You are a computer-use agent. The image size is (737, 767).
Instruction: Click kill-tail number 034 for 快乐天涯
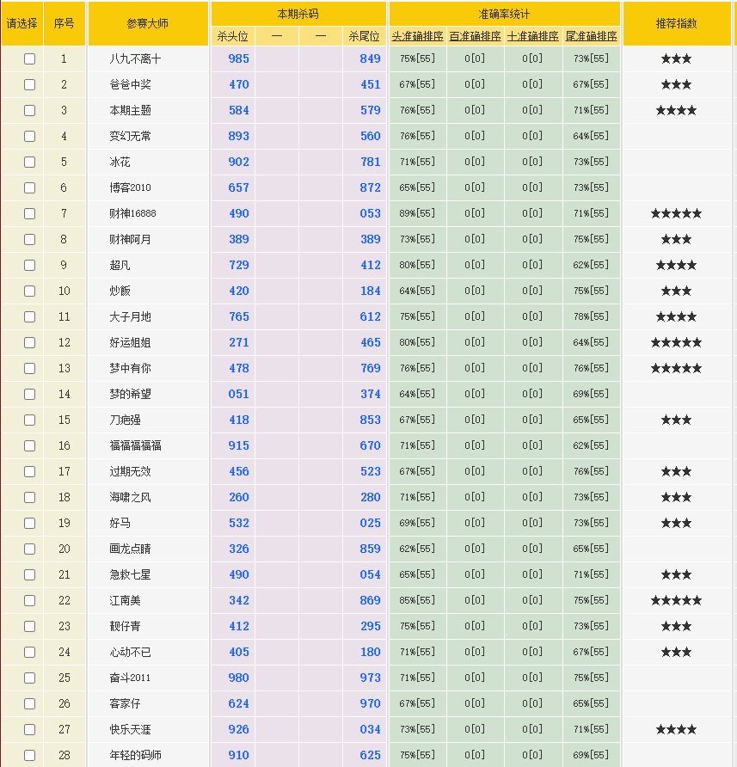370,729
